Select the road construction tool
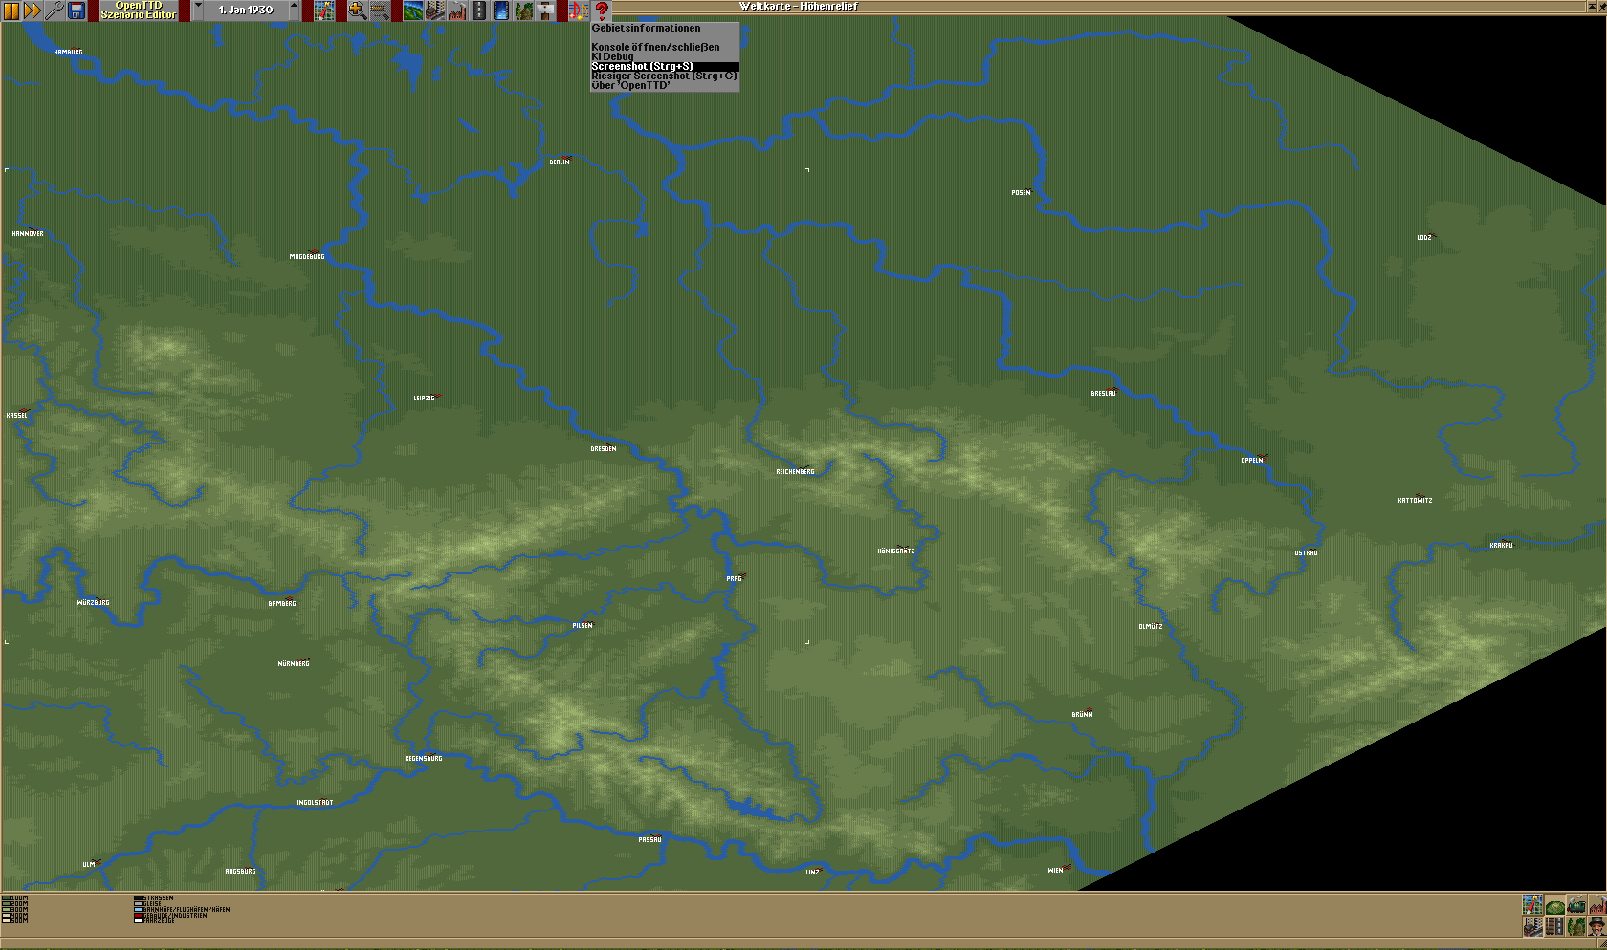Image resolution: width=1607 pixels, height=950 pixels. (479, 11)
